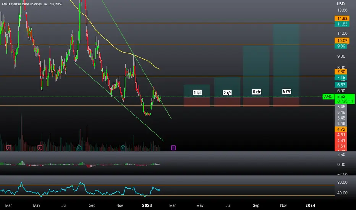The image size is (356, 210).
Task: Click the 11.00 price axis value
Action: pos(342,33)
